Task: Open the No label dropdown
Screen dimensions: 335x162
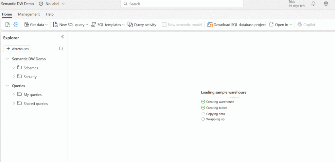Action: pos(55,4)
